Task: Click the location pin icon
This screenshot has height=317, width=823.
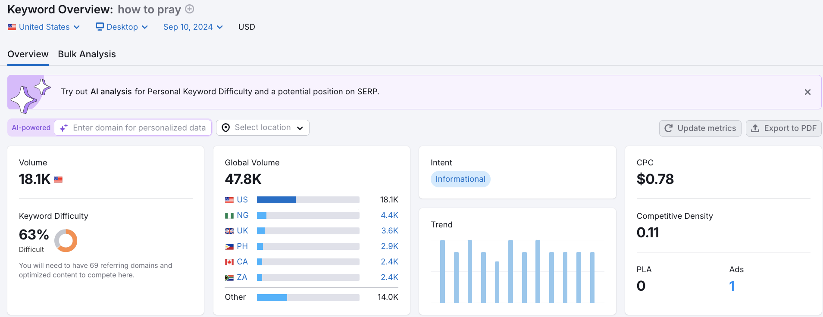Action: point(225,128)
